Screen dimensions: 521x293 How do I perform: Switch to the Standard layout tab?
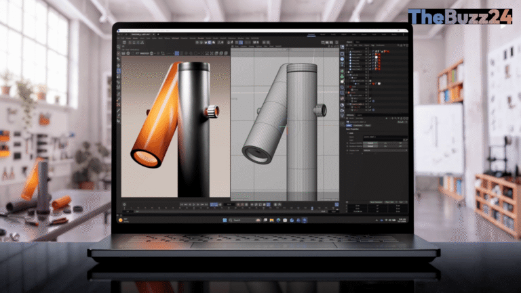coord(311,35)
